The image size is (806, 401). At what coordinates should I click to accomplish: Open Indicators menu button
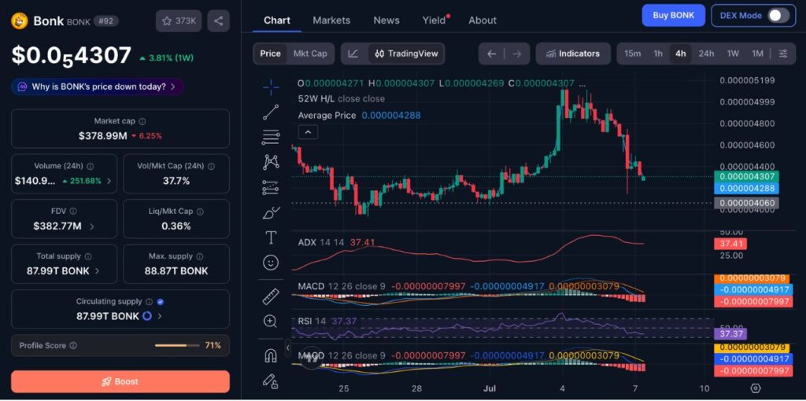click(x=573, y=53)
